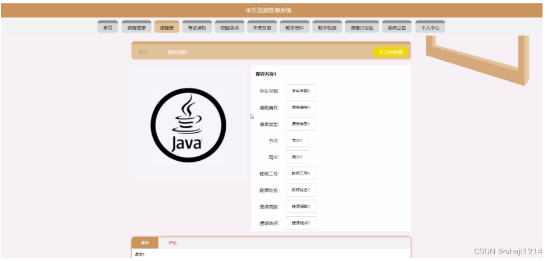
Task: Go to 课程信息 in the navigation bar
Action: coord(136,27)
